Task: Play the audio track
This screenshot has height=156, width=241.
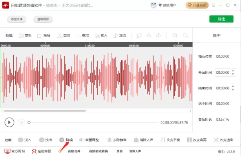Action: click(x=9, y=122)
